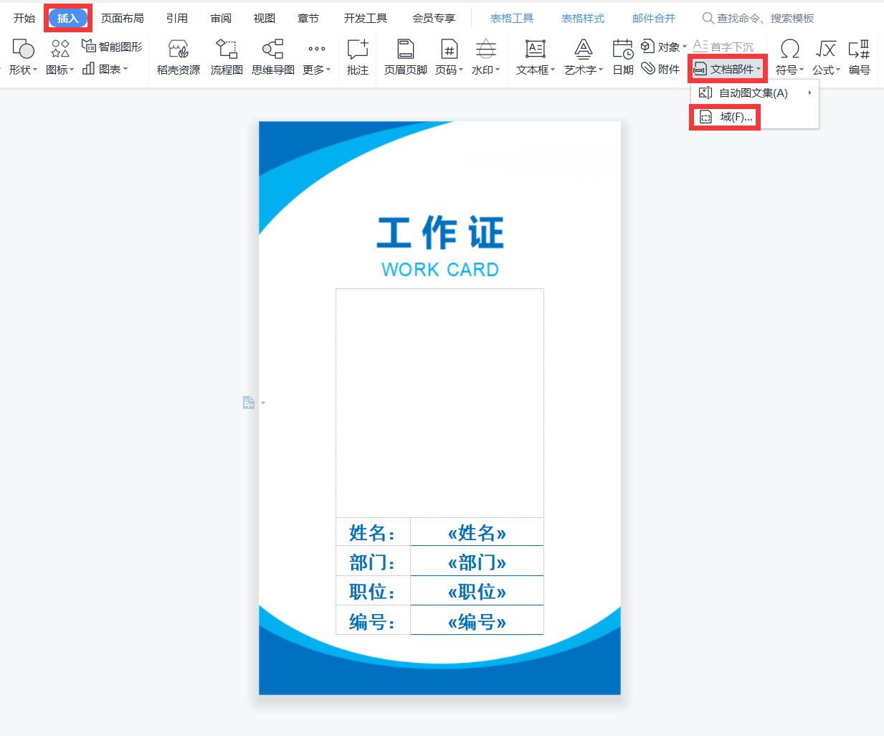Open the Member Exclusive (会员专享) tab
884x736 pixels.
pyautogui.click(x=434, y=18)
